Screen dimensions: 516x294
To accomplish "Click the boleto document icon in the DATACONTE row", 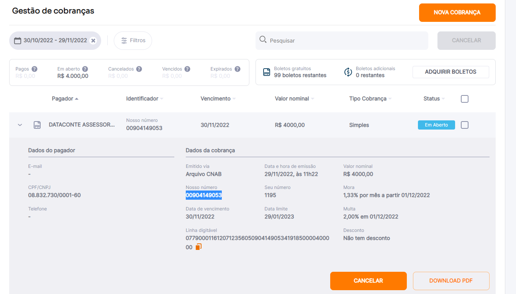I will (37, 125).
